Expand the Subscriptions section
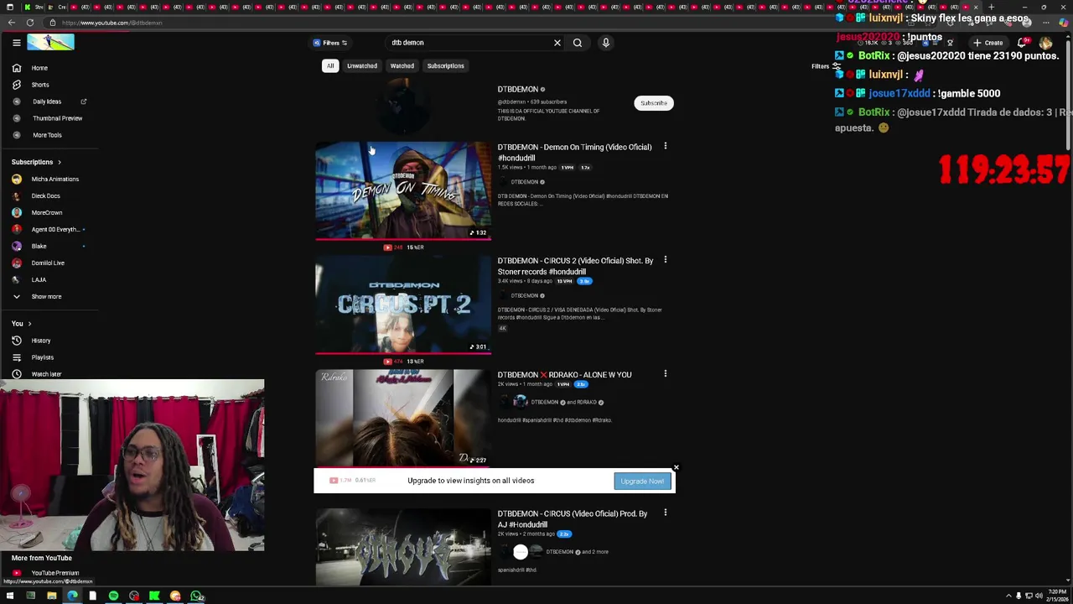 click(36, 162)
